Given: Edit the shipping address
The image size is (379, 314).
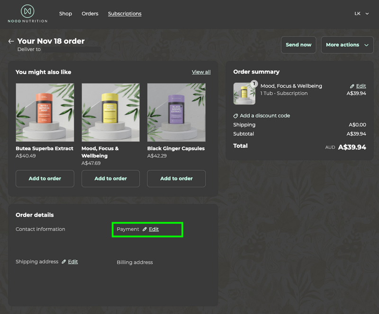Looking at the screenshot, I should (x=73, y=262).
